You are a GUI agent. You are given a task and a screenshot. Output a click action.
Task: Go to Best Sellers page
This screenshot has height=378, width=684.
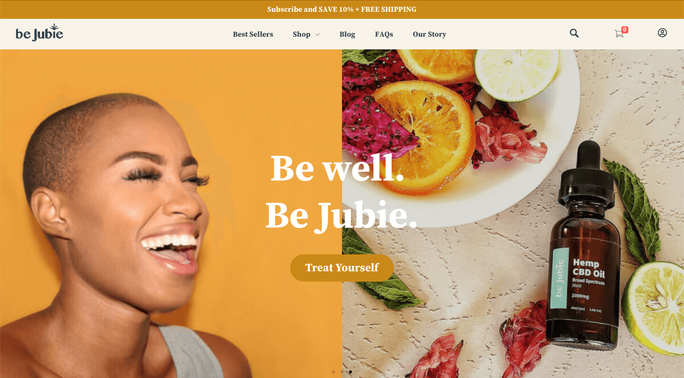253,34
